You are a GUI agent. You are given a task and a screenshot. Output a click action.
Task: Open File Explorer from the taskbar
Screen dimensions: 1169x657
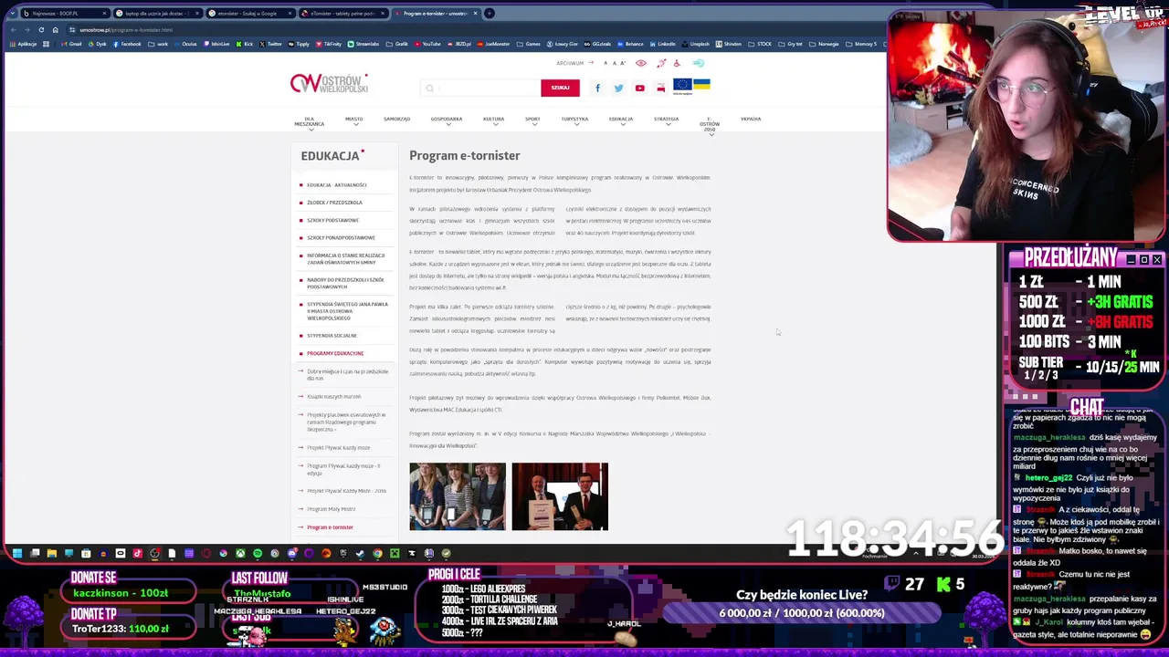51,553
